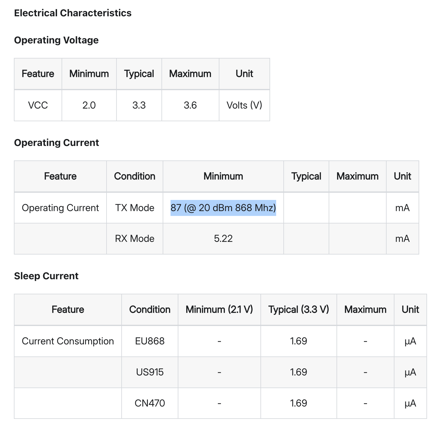Image resolution: width=437 pixels, height=424 pixels.
Task: Click the Sleep Current section heading
Action: (46, 276)
